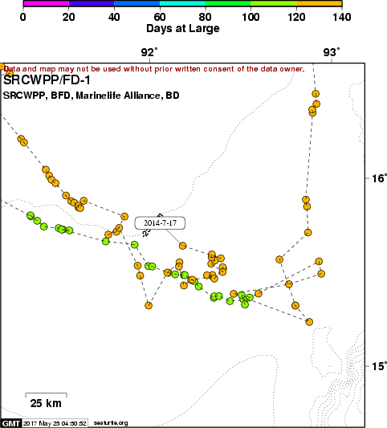This screenshot has width=387, height=428.
Task: Select the purple 20–40 days color segment
Action: point(92,3)
